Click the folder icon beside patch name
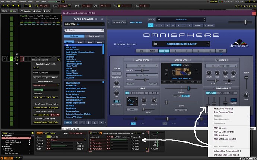This screenshot has height=160, width=257. 155,44
